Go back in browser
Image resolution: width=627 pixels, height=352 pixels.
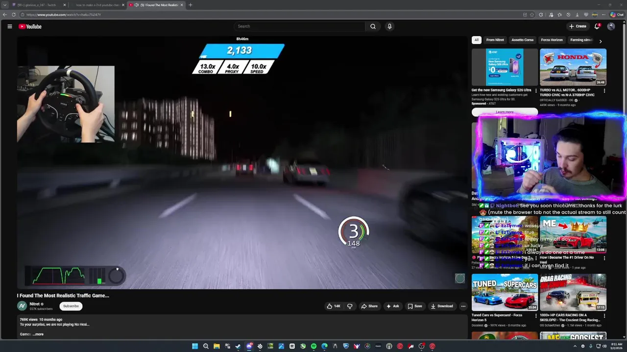click(5, 15)
